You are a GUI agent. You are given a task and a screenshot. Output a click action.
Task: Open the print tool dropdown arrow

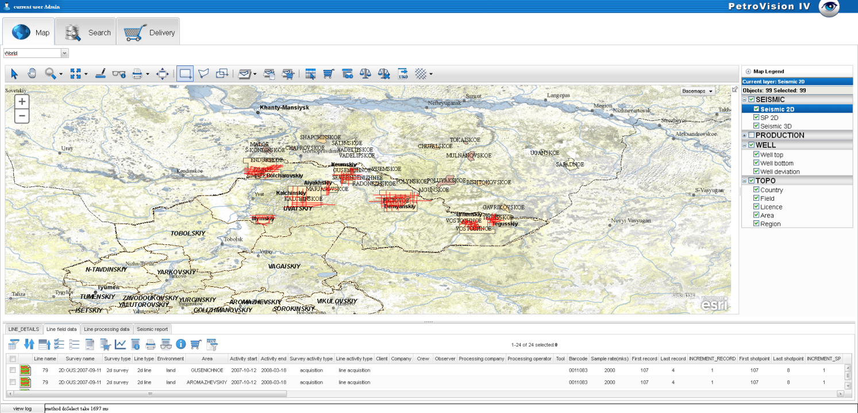(148, 74)
